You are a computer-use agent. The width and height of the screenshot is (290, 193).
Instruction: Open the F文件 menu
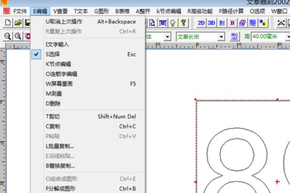coord(20,11)
